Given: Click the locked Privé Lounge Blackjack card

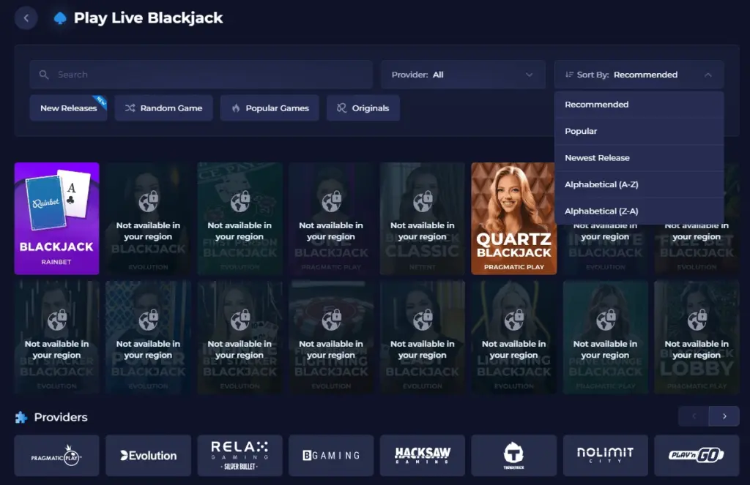Looking at the screenshot, I should point(606,337).
